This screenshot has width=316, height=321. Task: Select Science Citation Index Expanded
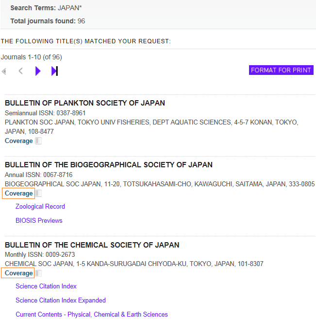tap(61, 301)
